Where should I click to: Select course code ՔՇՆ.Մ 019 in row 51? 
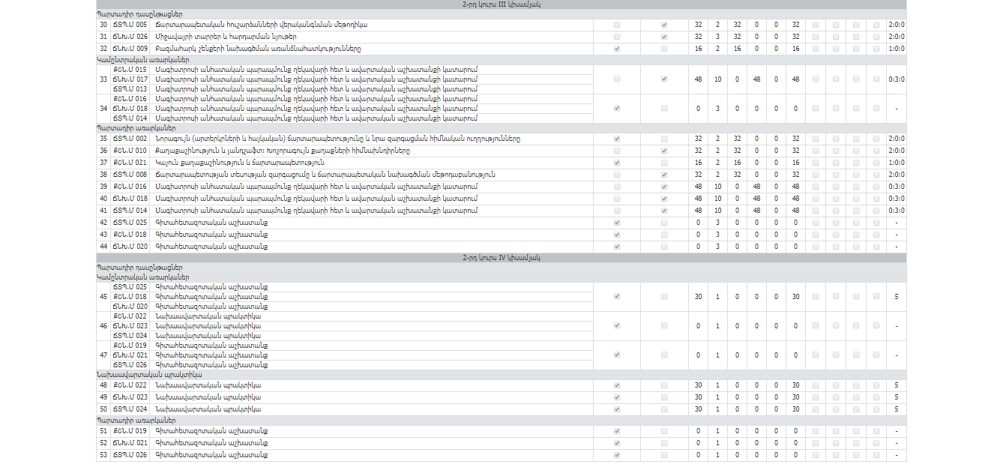[x=130, y=431]
